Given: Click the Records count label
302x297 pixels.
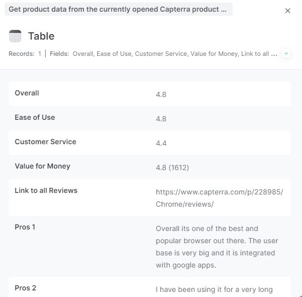Looking at the screenshot, I should (x=25, y=54).
